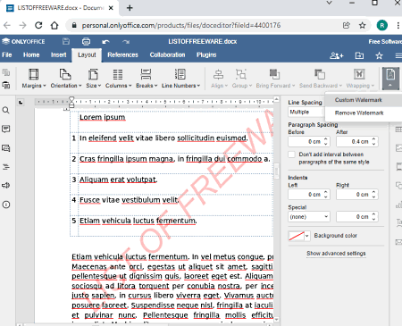This screenshot has width=402, height=326.
Task: Mark document as favorite star icon
Action: click(x=379, y=55)
